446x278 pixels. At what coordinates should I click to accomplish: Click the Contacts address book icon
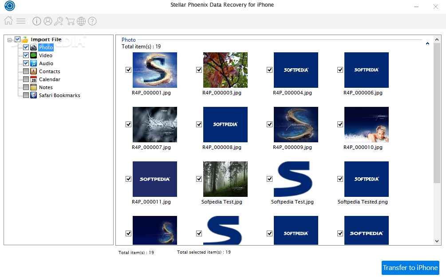[34, 71]
